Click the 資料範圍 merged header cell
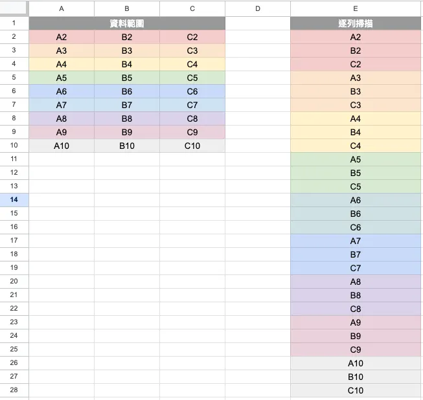 point(127,23)
